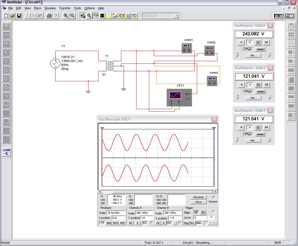
Task: Switch XMM1 multimeter to ohm mode
Action: (258, 42)
